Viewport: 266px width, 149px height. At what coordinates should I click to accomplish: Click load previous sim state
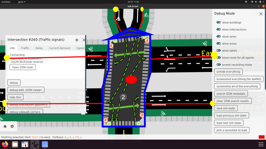click(231, 116)
